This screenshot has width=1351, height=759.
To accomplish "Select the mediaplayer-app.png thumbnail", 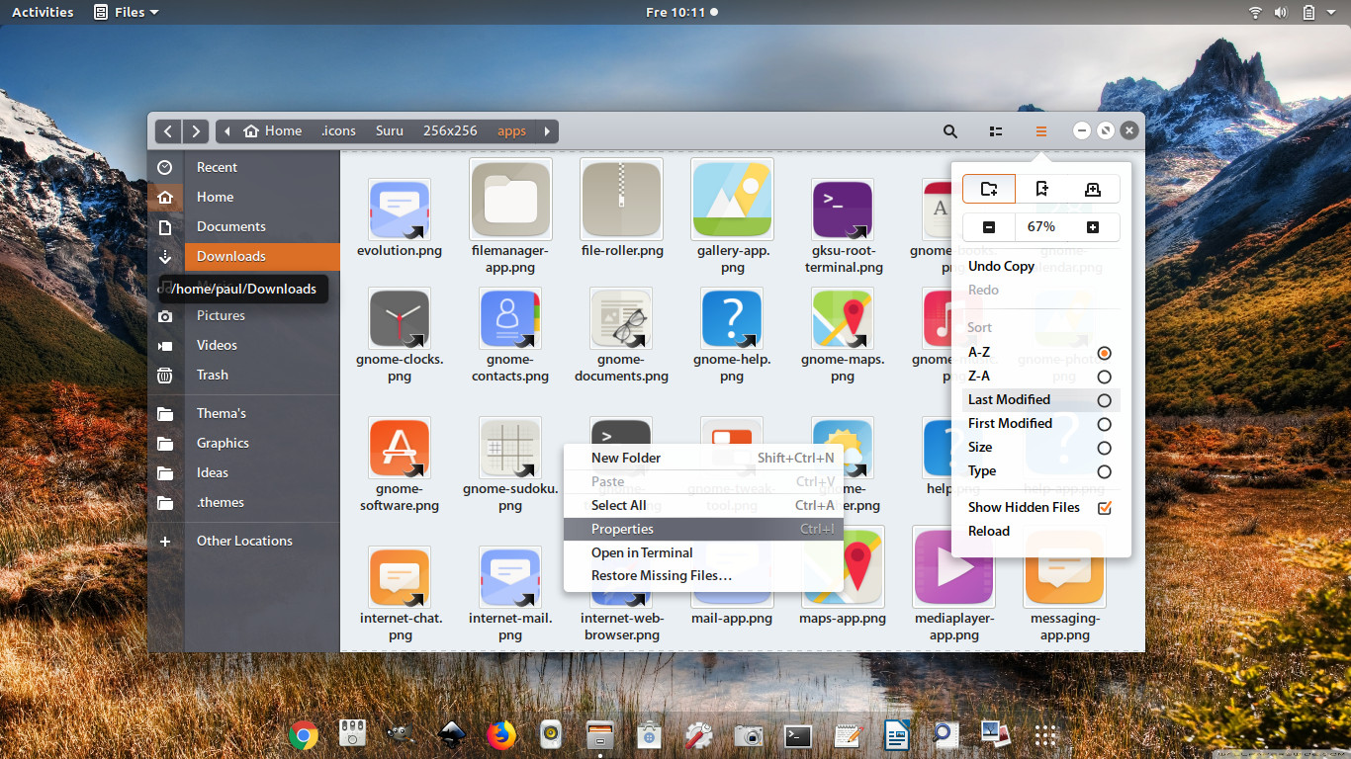I will click(x=953, y=567).
